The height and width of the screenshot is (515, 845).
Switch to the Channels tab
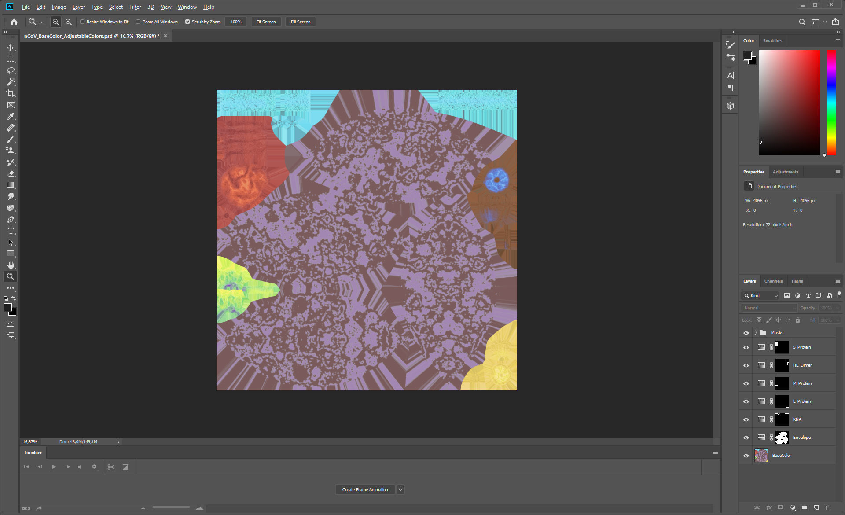coord(773,281)
